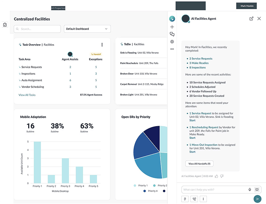This screenshot has width=266, height=204.
Task: Click the Priority 1 legend color swatch
Action: coord(135,185)
